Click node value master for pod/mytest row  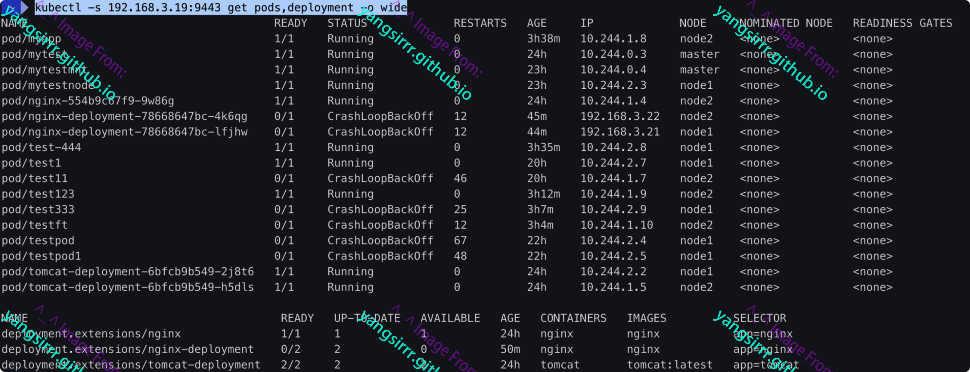(x=700, y=54)
